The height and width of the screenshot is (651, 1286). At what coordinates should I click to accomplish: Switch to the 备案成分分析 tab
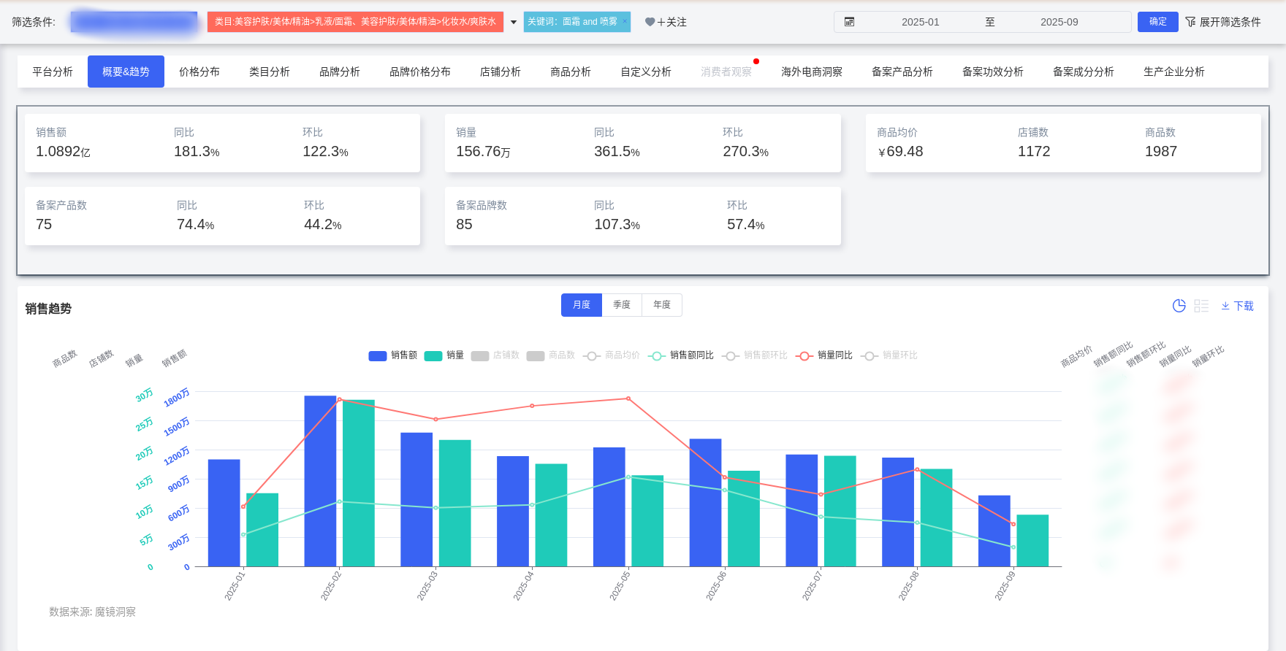pos(1083,72)
